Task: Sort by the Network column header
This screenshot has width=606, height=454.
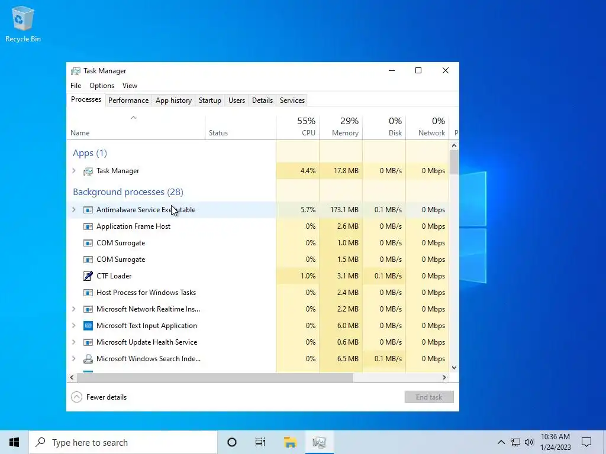Action: 427,128
